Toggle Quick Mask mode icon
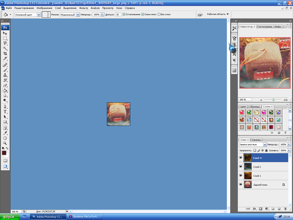This screenshot has height=220, width=293. (x=5, y=160)
